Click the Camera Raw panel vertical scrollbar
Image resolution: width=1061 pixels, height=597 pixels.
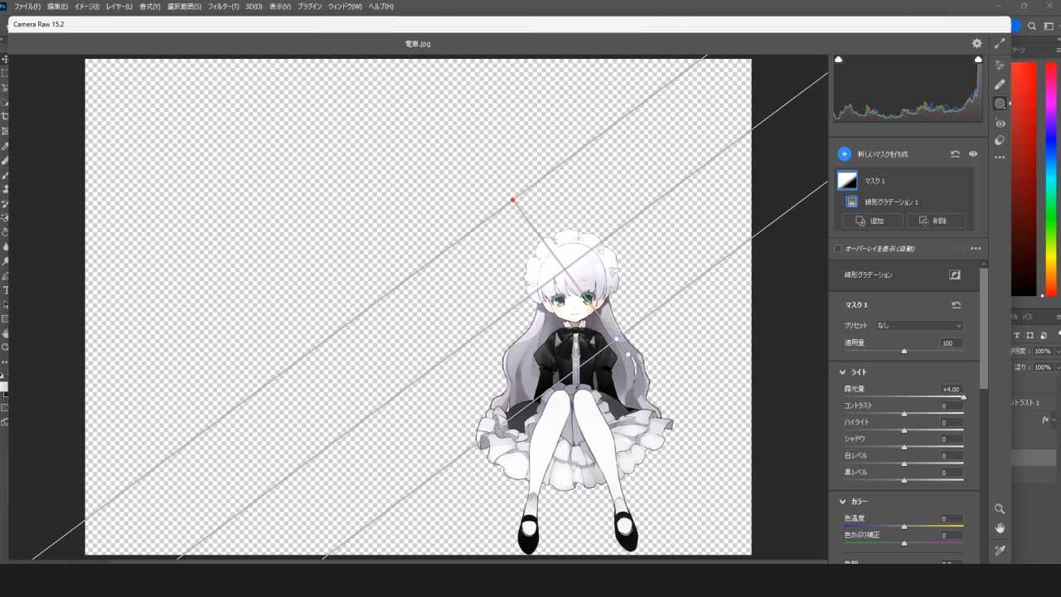point(984,328)
